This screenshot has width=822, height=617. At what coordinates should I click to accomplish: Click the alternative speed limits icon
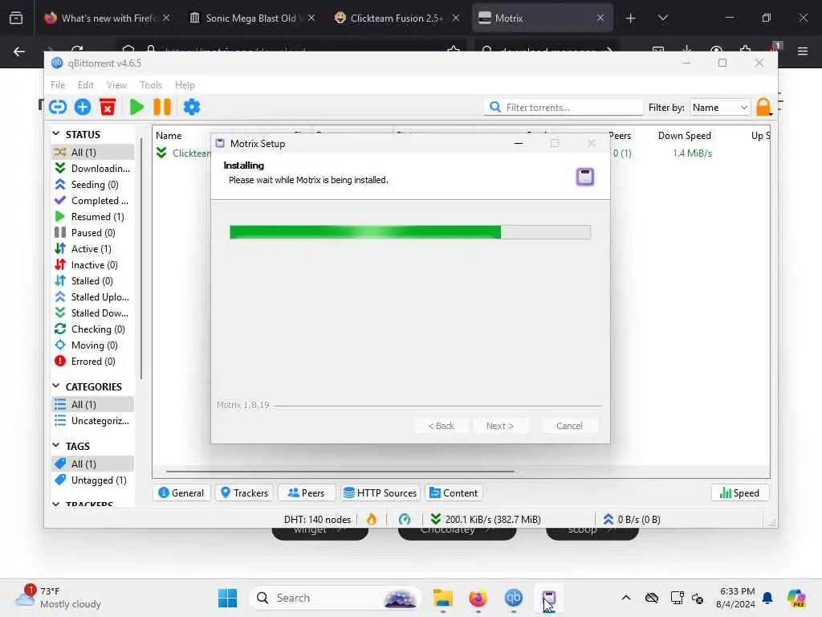(x=405, y=520)
